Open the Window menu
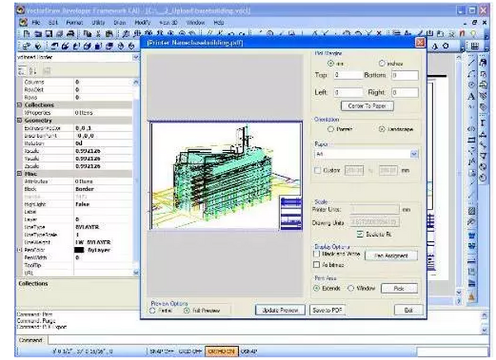 coord(195,22)
